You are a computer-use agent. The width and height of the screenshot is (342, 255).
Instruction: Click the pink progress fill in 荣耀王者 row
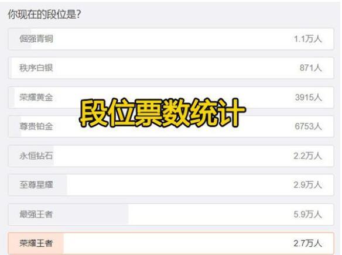pos(36,243)
